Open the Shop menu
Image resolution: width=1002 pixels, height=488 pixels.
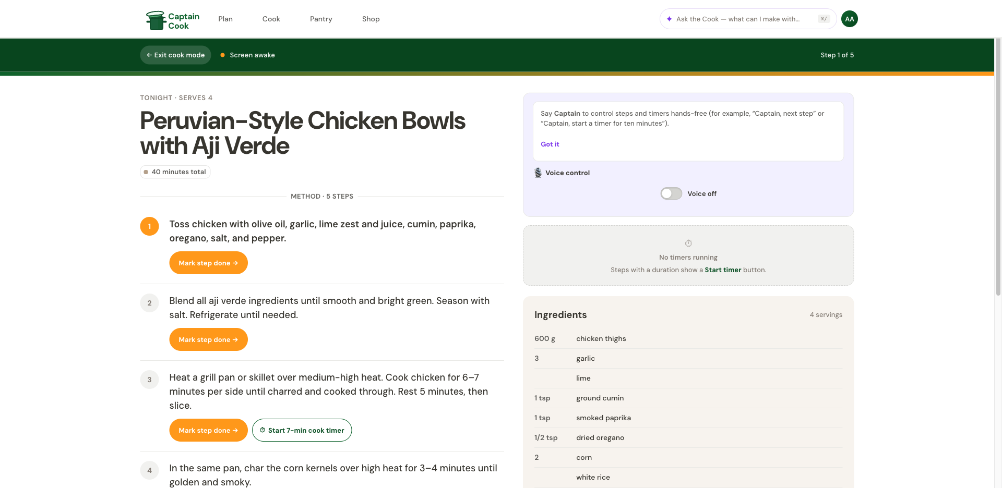pos(371,19)
